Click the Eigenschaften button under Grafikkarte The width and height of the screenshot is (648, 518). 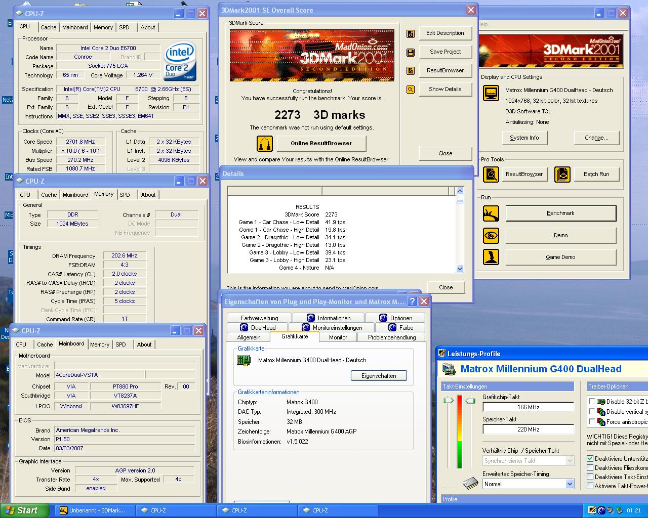tap(379, 376)
